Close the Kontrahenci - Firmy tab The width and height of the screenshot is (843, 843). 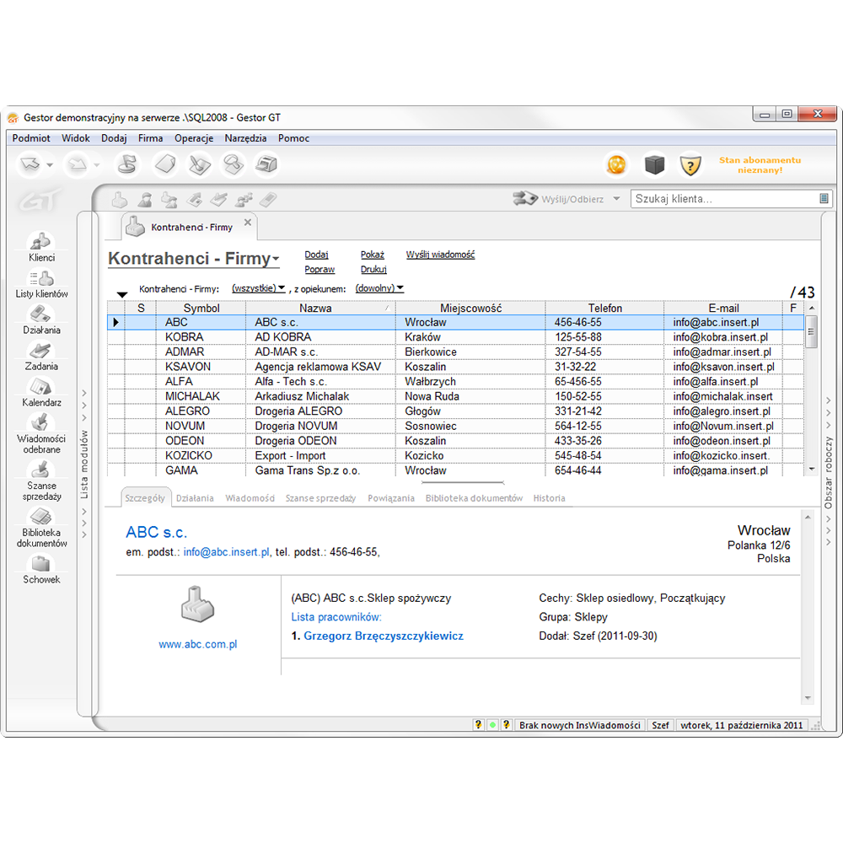coord(248,223)
